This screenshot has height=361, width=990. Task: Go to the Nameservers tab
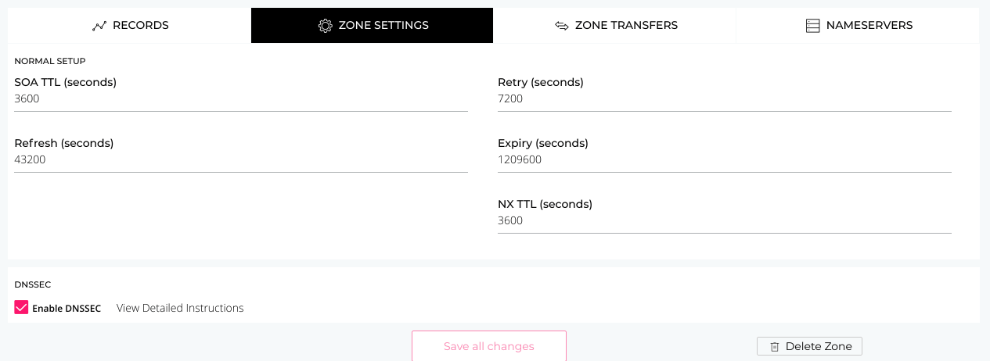pos(859,26)
